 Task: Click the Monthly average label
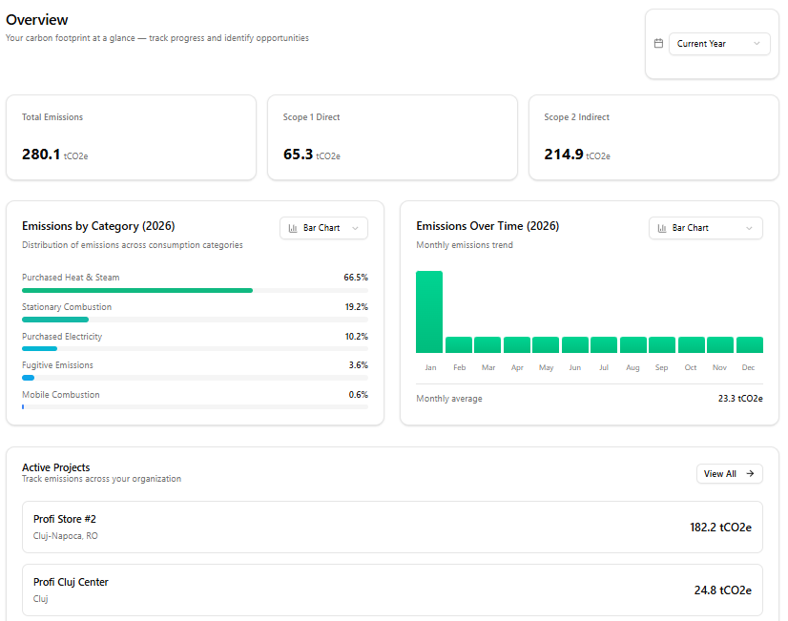pyautogui.click(x=449, y=399)
